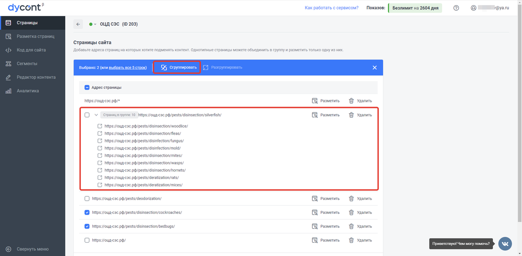
Task: Open the mices page external link icon
Action: [x=100, y=185]
